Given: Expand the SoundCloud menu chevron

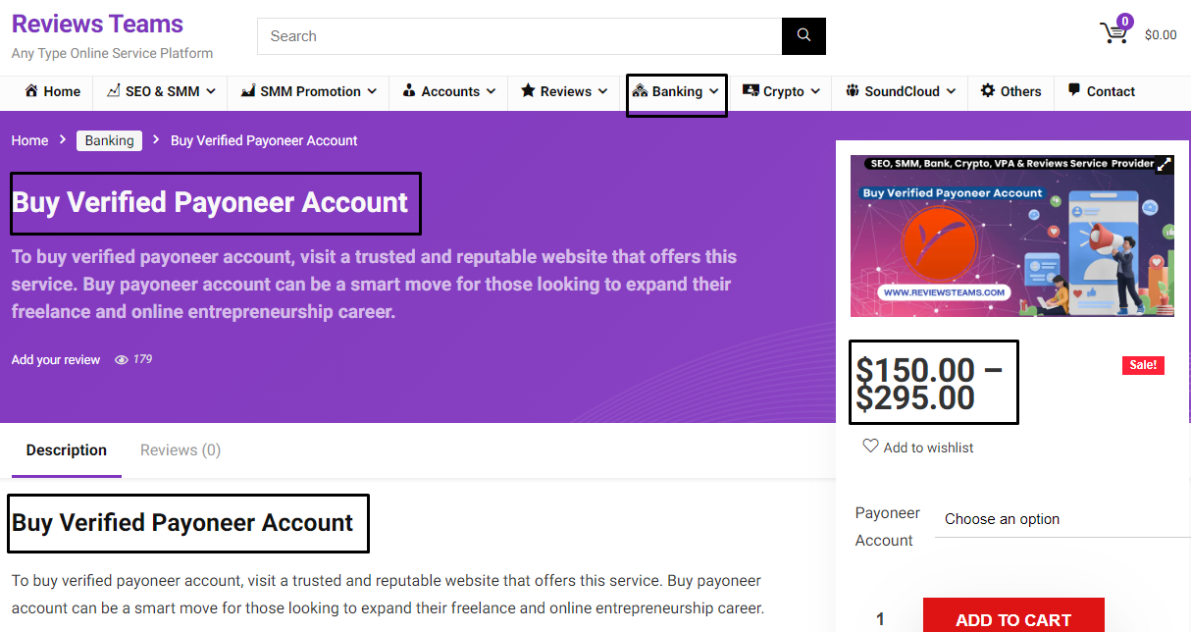Looking at the screenshot, I should point(951,91).
